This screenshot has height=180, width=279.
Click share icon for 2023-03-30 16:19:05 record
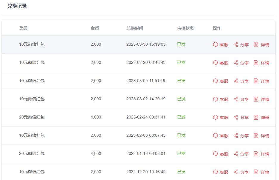[x=236, y=44]
